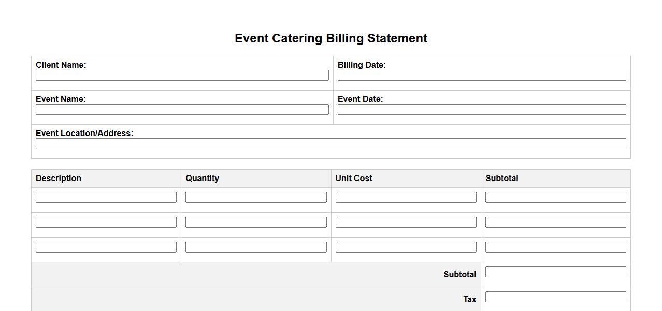Click the overall Subtotal total field
Screen dimensions: 662x311
pyautogui.click(x=555, y=272)
